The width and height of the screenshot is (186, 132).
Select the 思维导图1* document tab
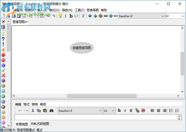[20, 22]
